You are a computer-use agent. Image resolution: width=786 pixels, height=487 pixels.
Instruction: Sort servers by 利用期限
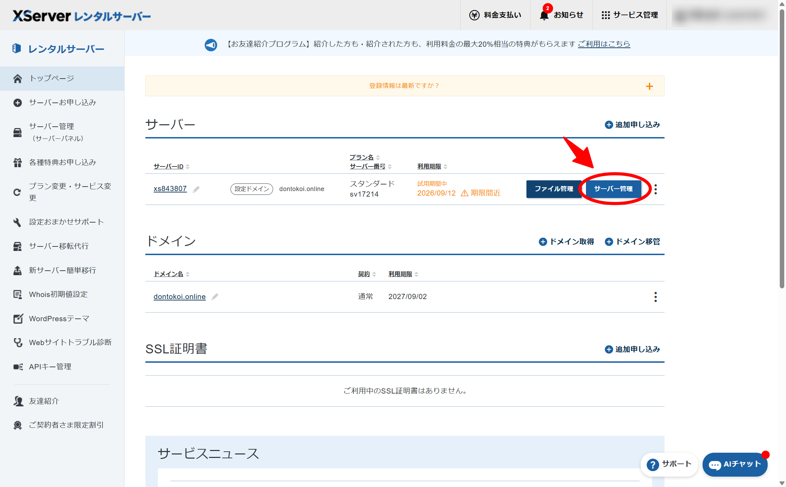click(432, 166)
